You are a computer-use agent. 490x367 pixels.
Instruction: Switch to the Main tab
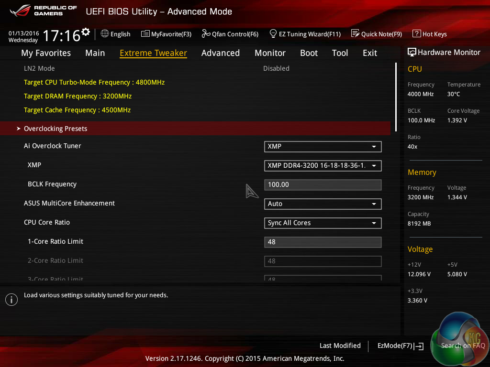point(95,53)
